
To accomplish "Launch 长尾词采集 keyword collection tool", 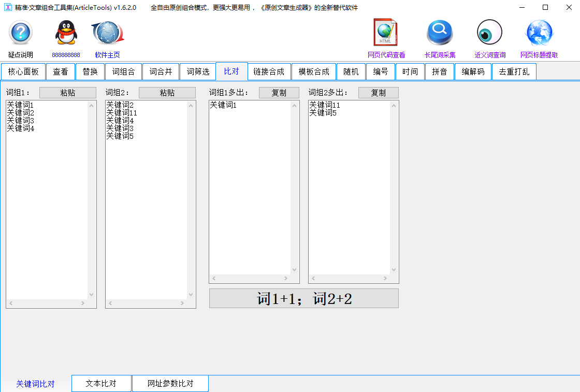I will [439, 33].
